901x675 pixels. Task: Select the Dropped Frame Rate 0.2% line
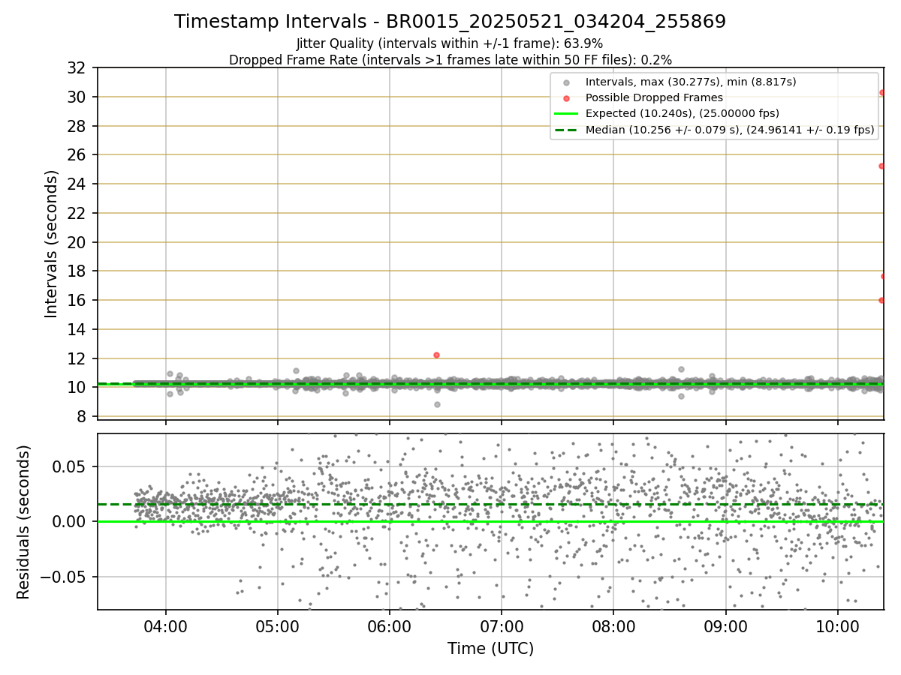(x=450, y=59)
